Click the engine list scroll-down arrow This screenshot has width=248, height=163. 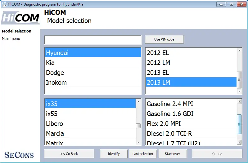[239, 142]
